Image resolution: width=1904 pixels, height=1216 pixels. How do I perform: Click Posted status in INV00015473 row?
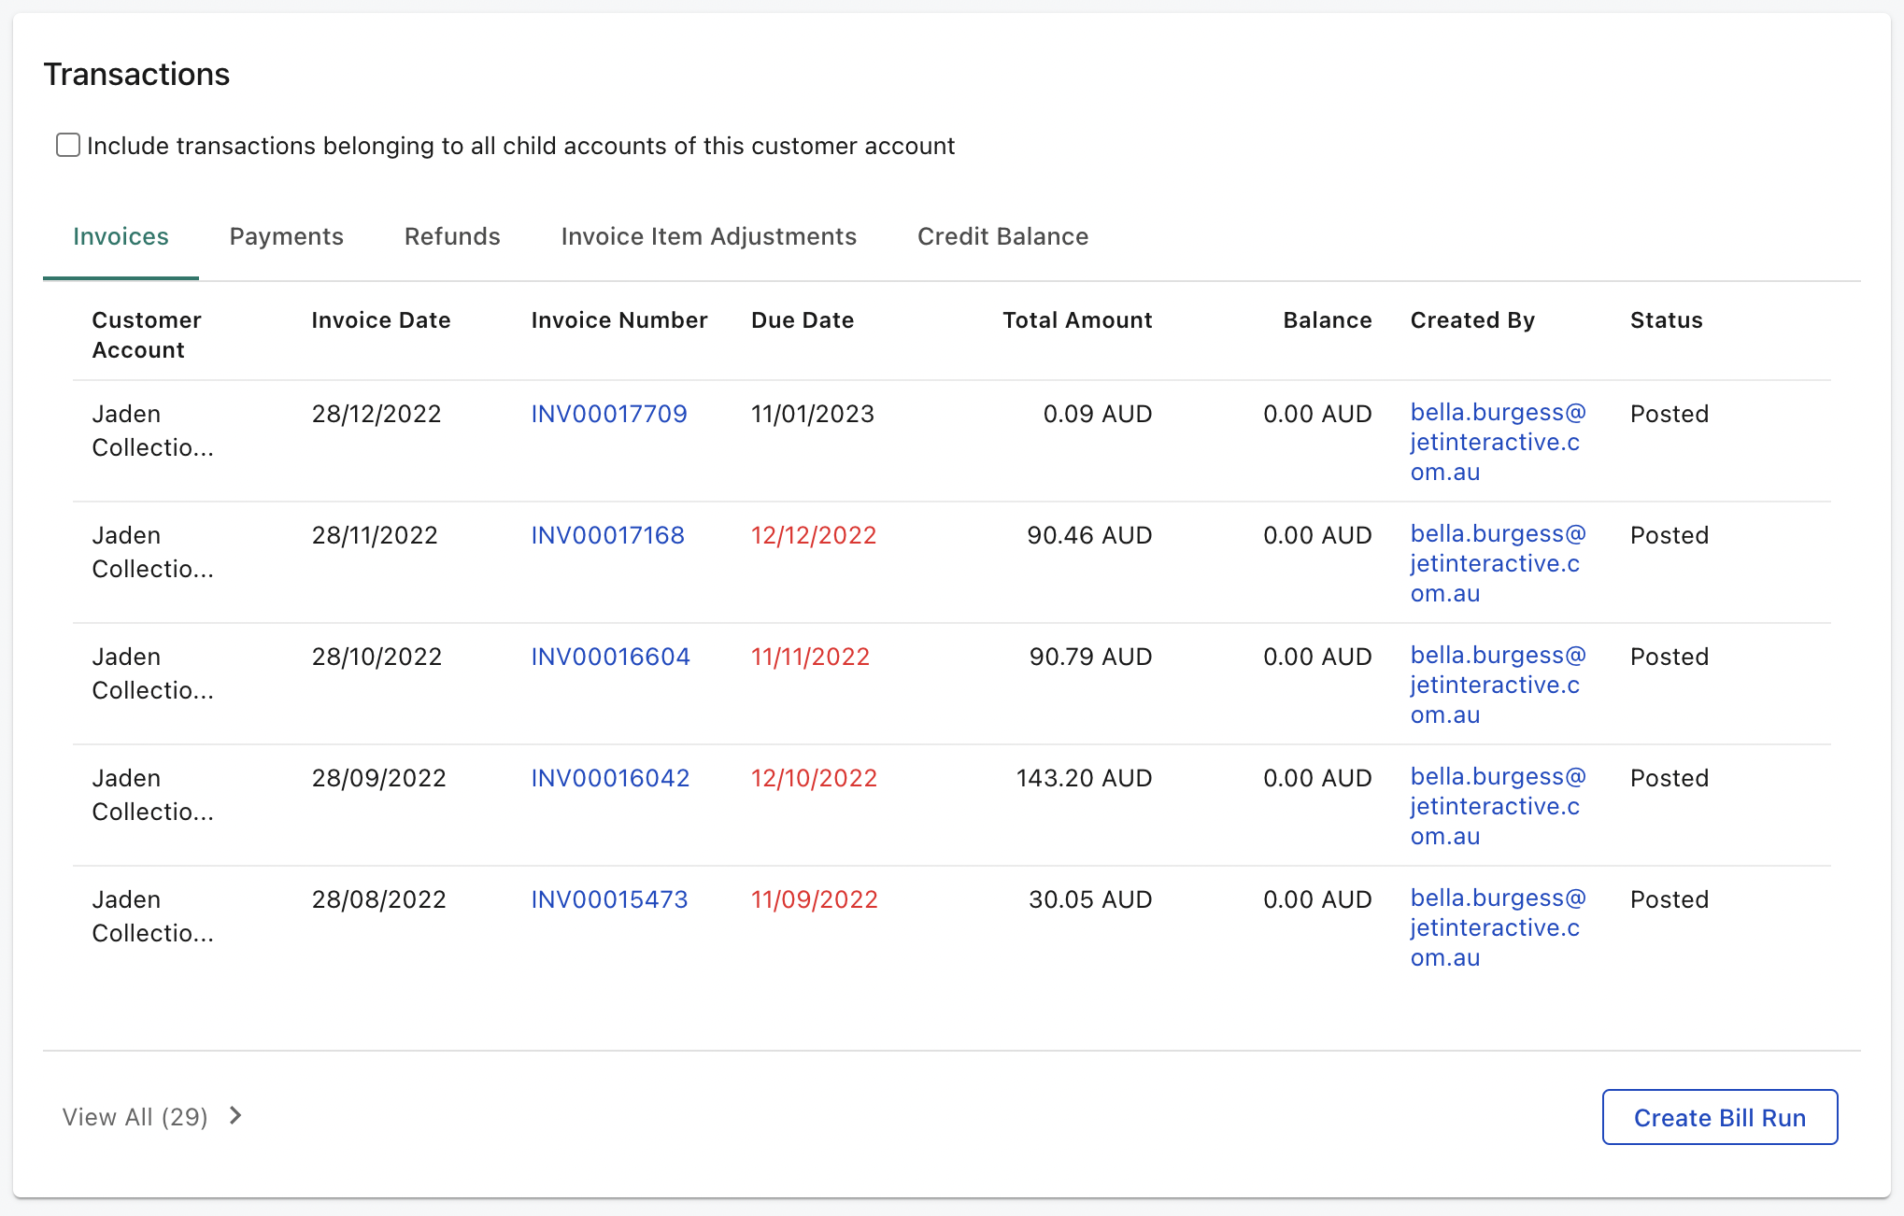coord(1670,899)
